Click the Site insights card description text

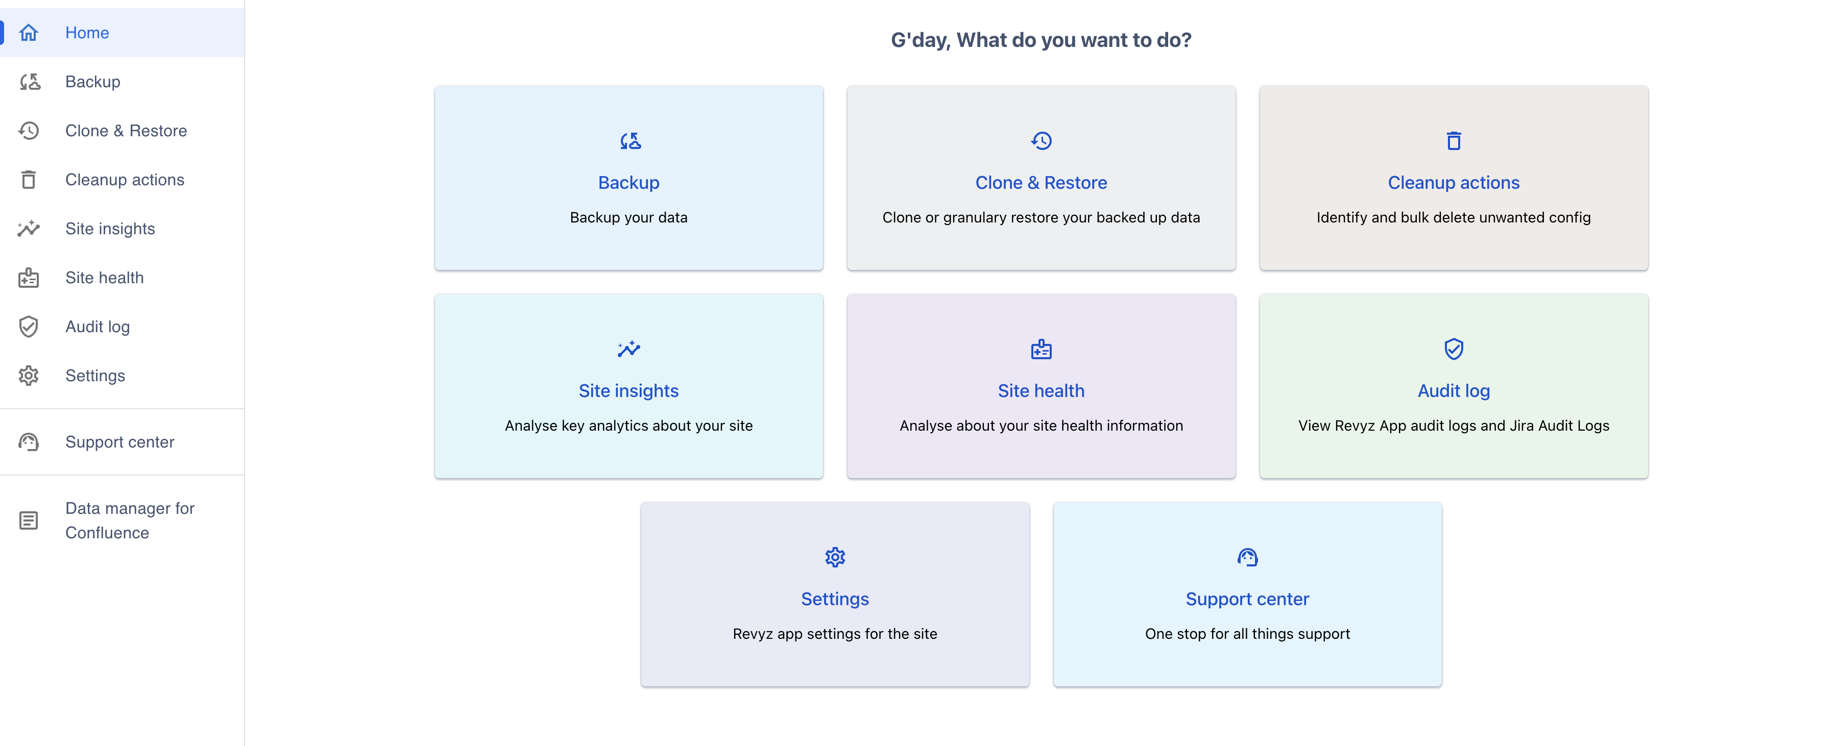[x=628, y=426]
